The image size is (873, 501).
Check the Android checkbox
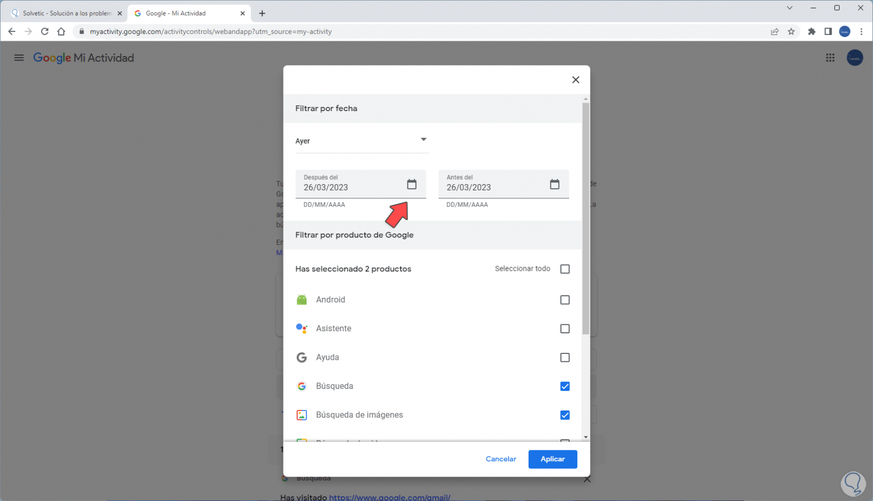[565, 300]
